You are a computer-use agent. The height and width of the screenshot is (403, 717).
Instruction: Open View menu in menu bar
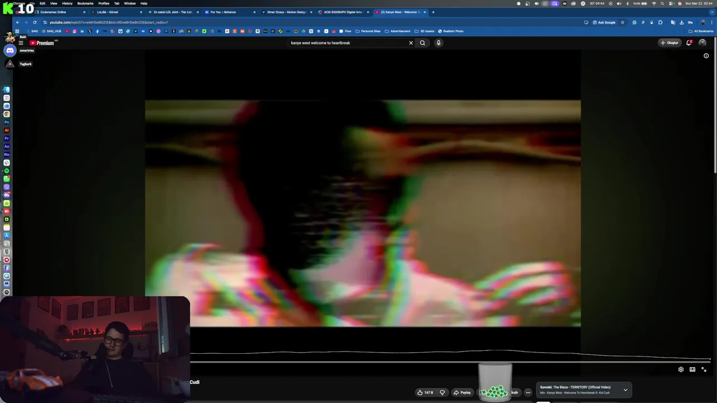54,3
